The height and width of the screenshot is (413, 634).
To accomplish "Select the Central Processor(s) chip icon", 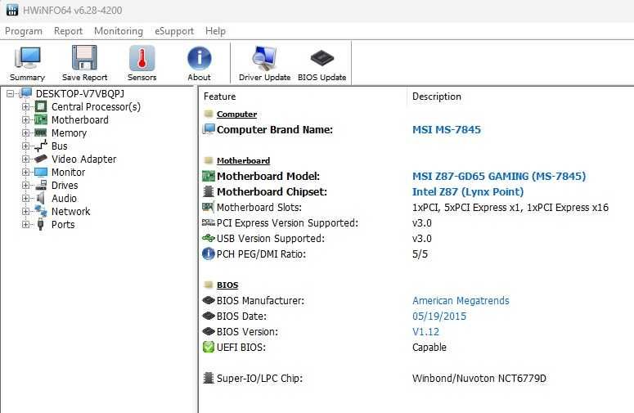I will (x=40, y=106).
